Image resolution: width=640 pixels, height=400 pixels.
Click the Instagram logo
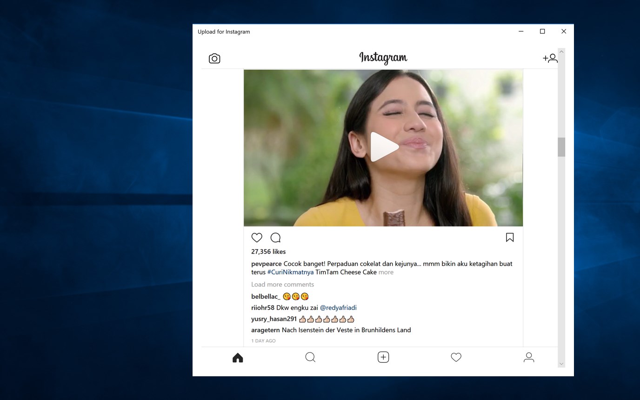click(x=383, y=58)
